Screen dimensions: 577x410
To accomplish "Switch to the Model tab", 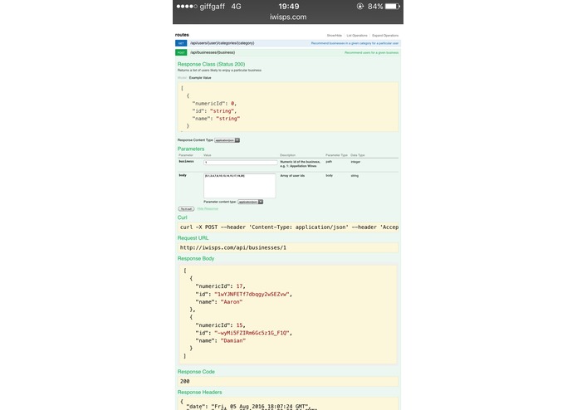I will coord(182,78).
